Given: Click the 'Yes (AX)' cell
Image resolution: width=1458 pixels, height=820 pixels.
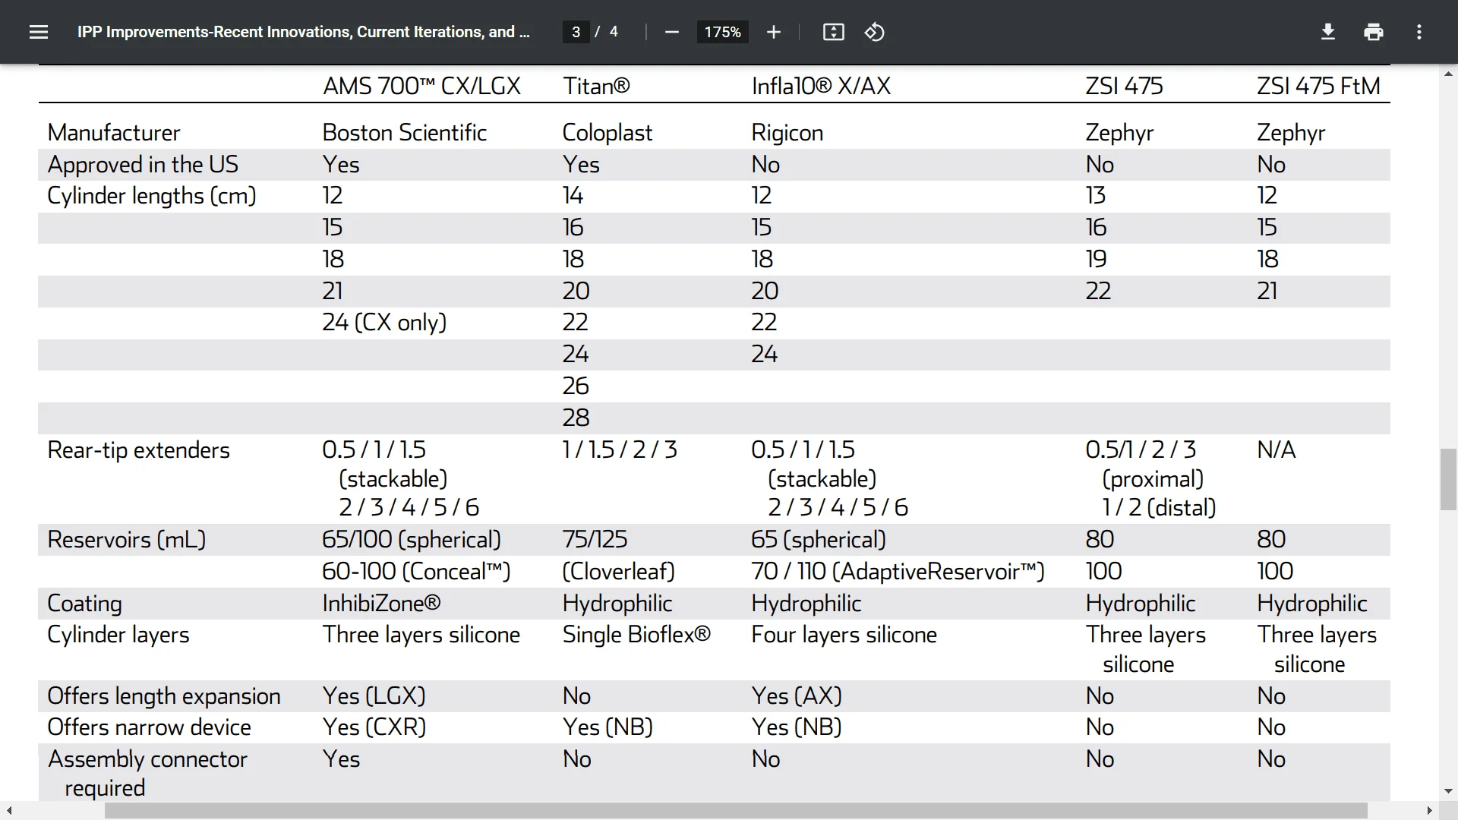Looking at the screenshot, I should click(x=797, y=696).
